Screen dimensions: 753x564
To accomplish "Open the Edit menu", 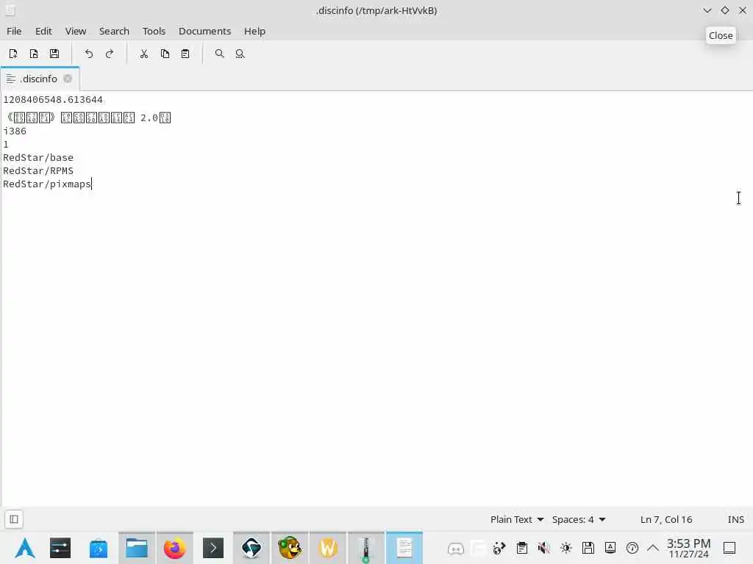I will [43, 31].
